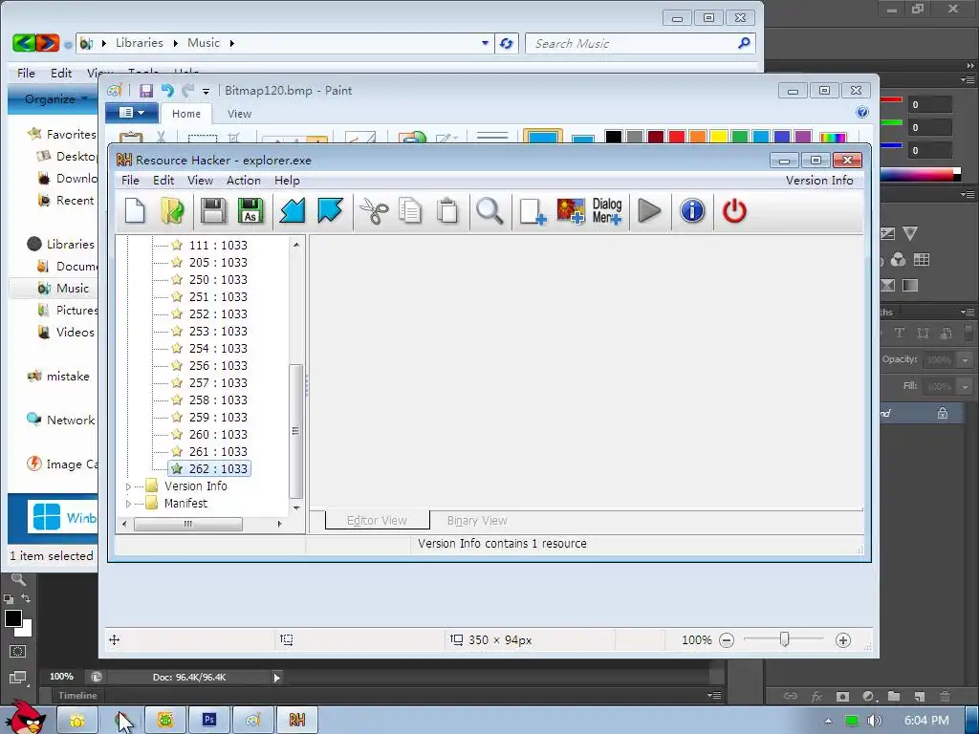The width and height of the screenshot is (979, 734).
Task: Expand the Manifest folder node
Action: click(x=129, y=504)
